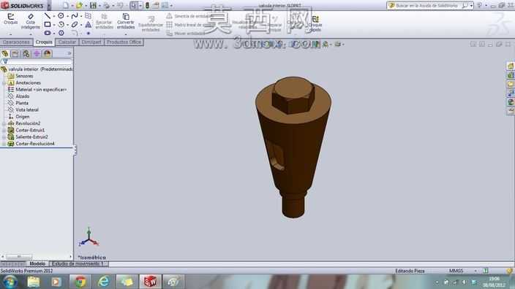Click the hexagonal head of model

(293, 95)
